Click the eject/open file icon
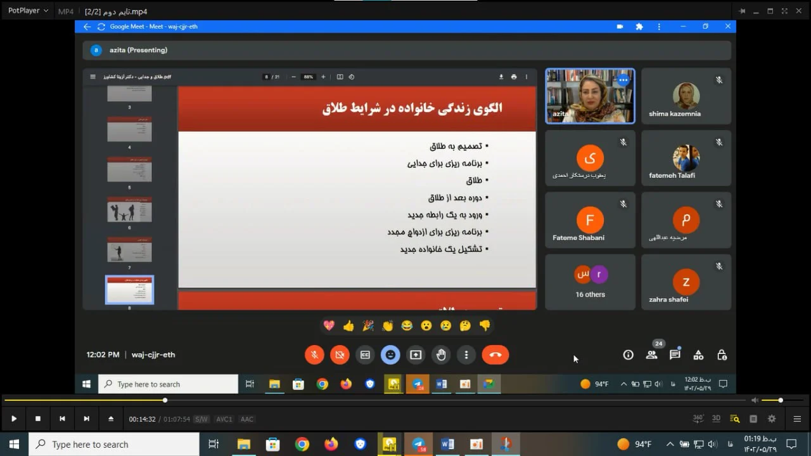The width and height of the screenshot is (811, 456). pyautogui.click(x=111, y=419)
